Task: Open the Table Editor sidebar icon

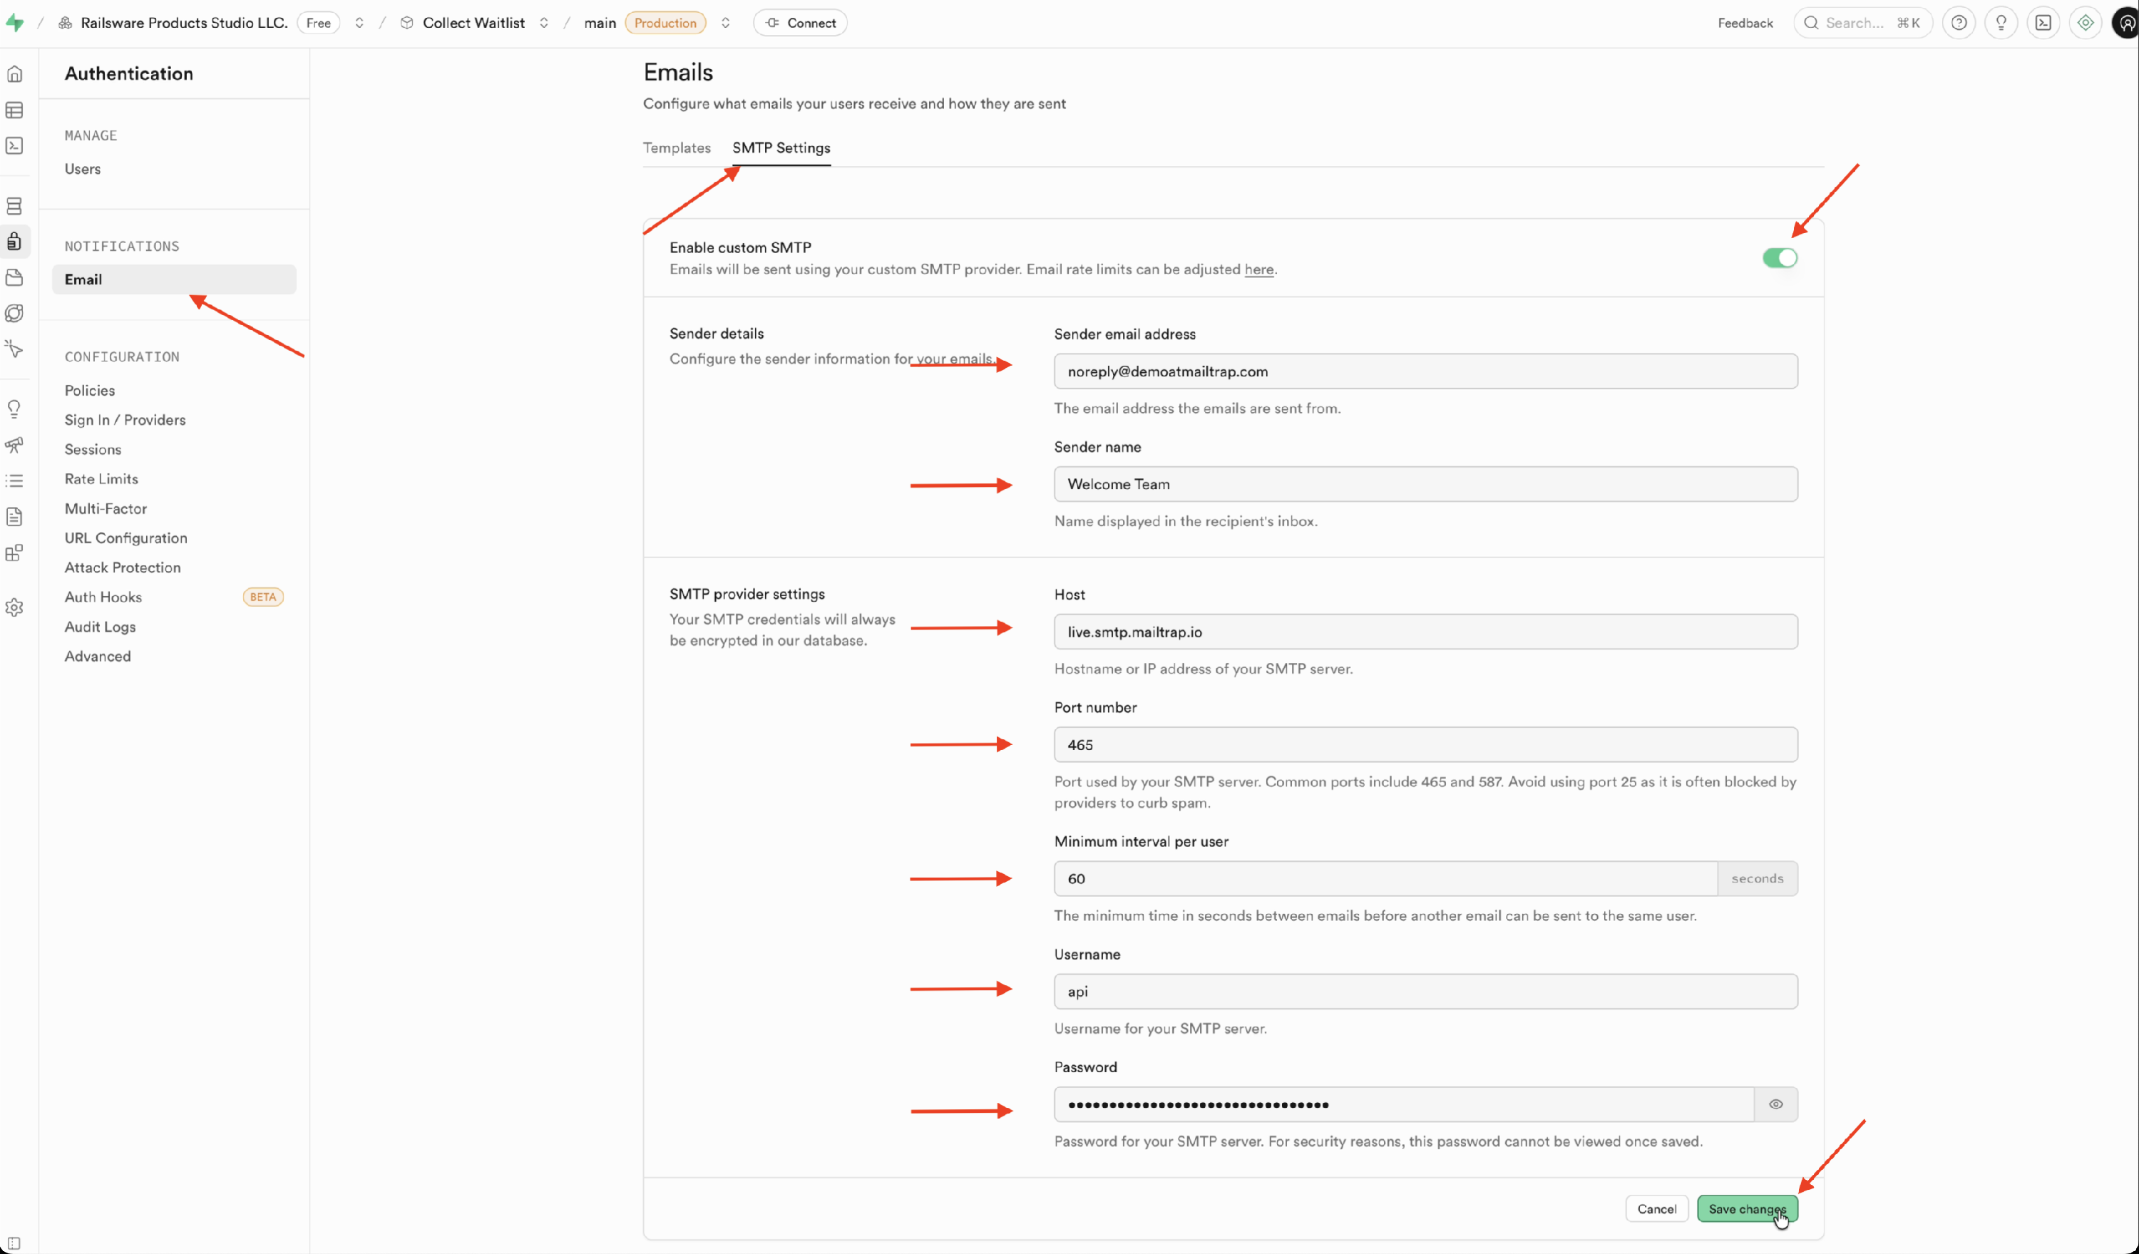Action: (x=14, y=111)
